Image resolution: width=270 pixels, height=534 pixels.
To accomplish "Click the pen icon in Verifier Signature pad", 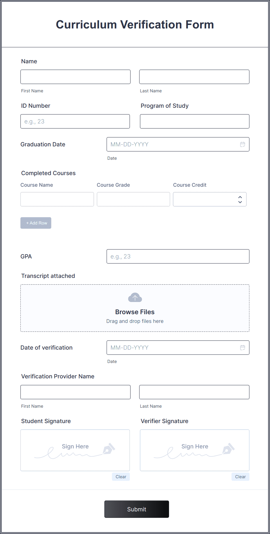I will [228, 449].
